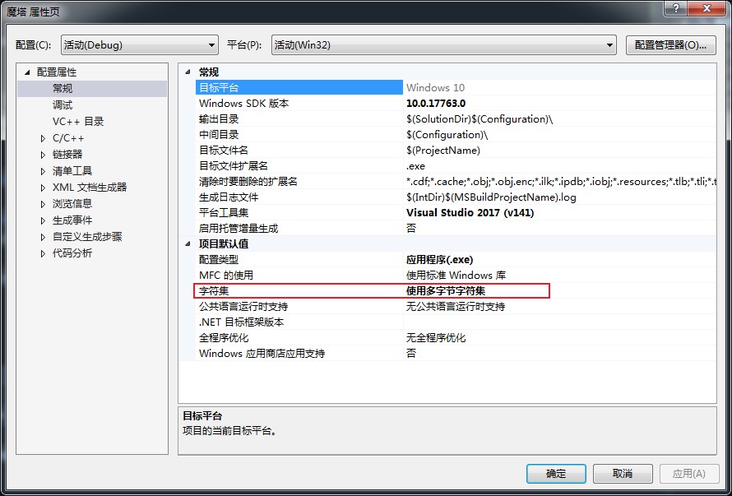The height and width of the screenshot is (496, 732).
Task: Click the 取消 button
Action: click(623, 474)
